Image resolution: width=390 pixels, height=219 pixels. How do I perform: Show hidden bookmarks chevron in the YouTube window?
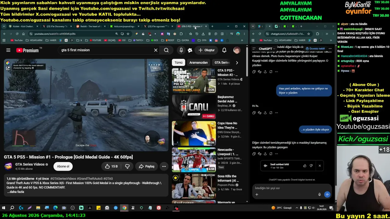coord(242,40)
